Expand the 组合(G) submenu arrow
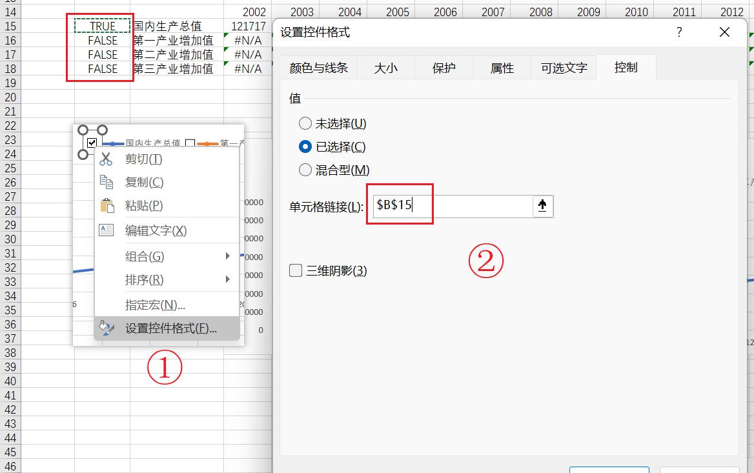Viewport: 754px width, 473px height. point(227,256)
